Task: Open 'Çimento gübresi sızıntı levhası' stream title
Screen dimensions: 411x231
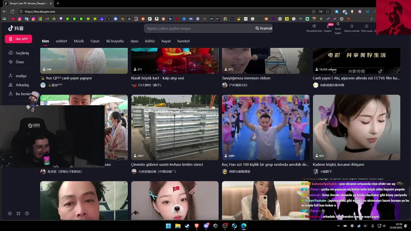Action: coord(167,164)
